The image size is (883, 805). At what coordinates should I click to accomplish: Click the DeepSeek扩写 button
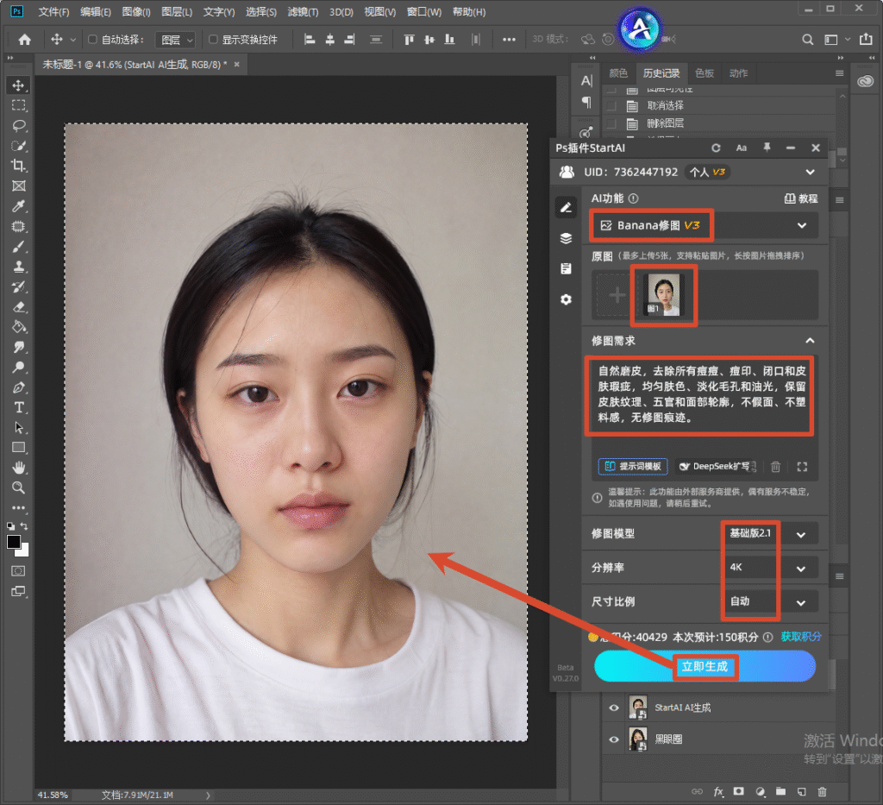717,467
